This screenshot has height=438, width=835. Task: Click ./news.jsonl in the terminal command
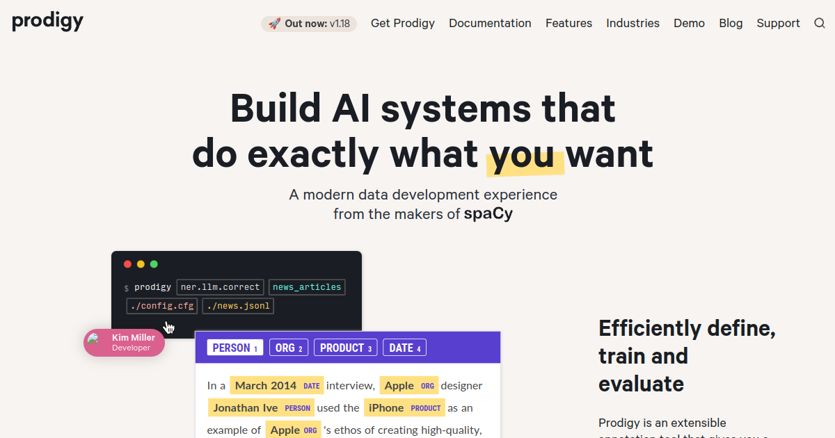238,306
